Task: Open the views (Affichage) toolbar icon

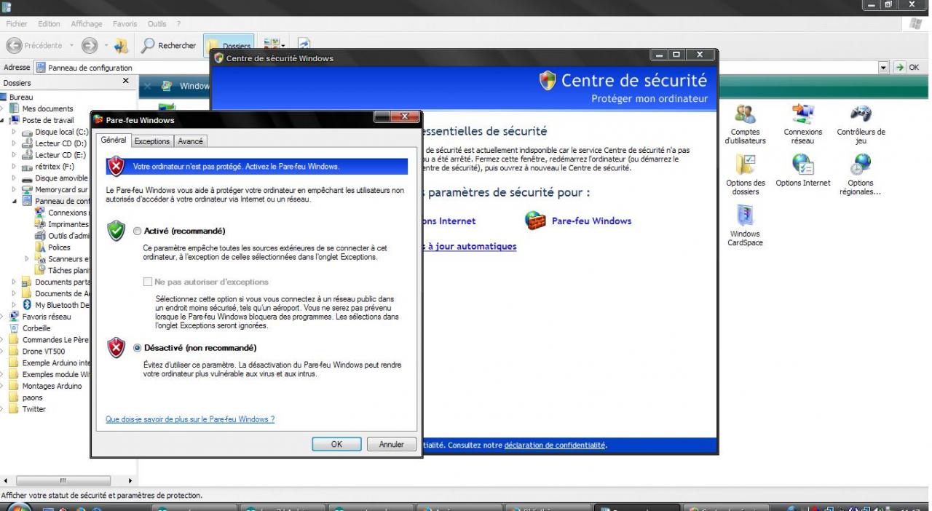Action: pyautogui.click(x=272, y=45)
